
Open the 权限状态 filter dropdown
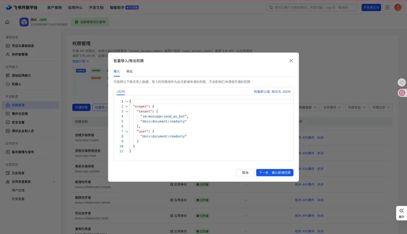381,107
